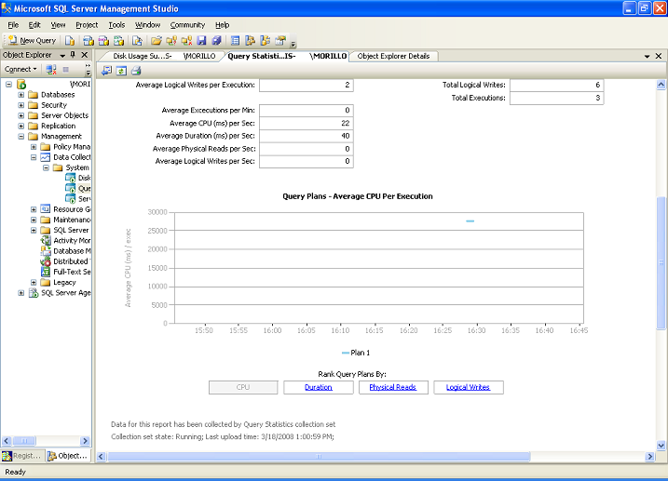Open the Project menu
Image resolution: width=668 pixels, height=481 pixels.
tap(87, 25)
